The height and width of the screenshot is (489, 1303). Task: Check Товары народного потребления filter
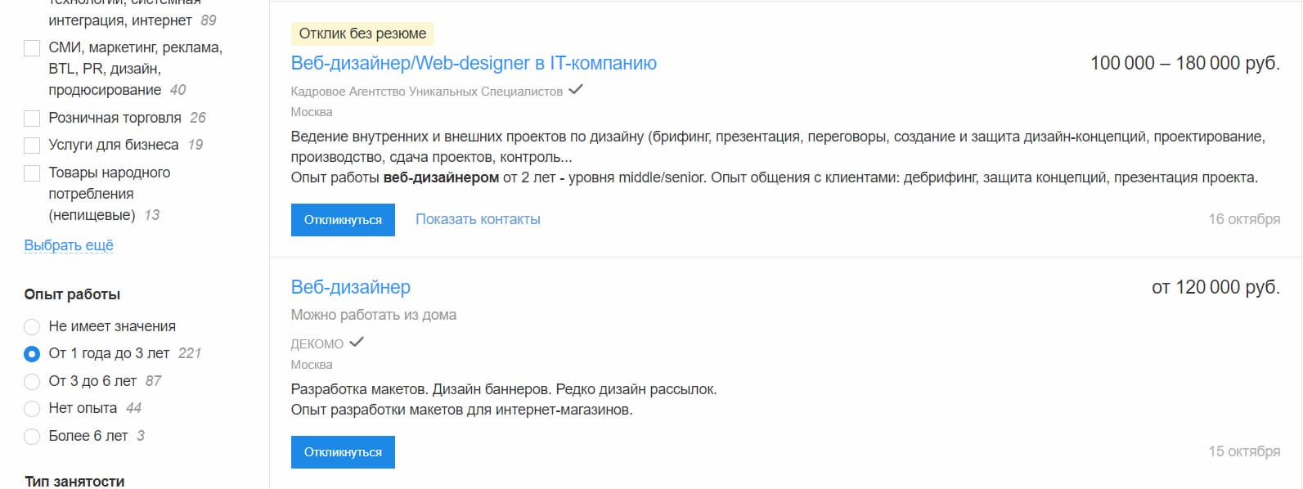coord(31,173)
